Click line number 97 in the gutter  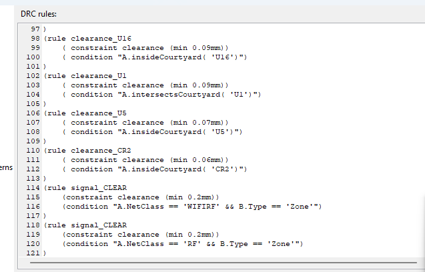(35, 29)
